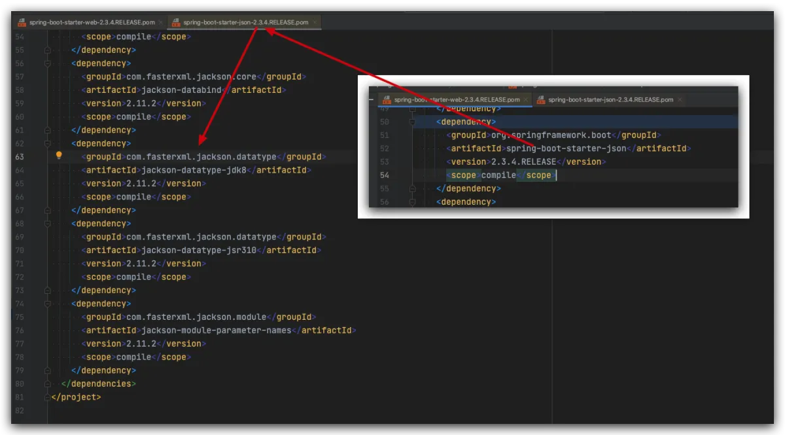Click the fold marker at closing dependencies line 80
The width and height of the screenshot is (785, 435).
(x=48, y=383)
